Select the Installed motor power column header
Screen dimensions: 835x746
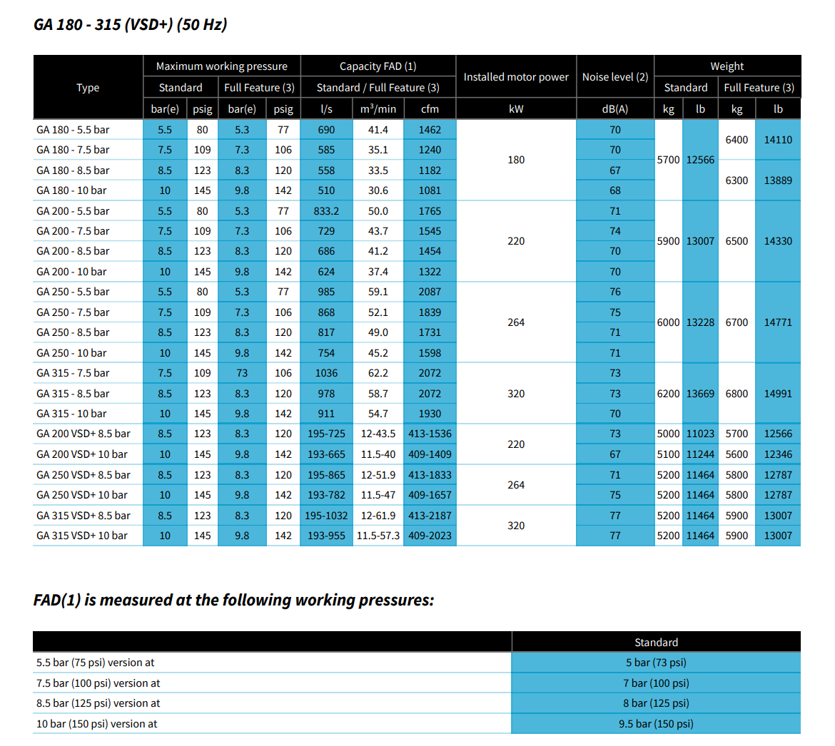tap(516, 77)
